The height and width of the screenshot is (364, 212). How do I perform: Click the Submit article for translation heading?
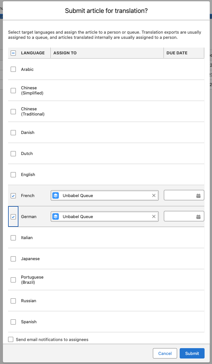106,11
